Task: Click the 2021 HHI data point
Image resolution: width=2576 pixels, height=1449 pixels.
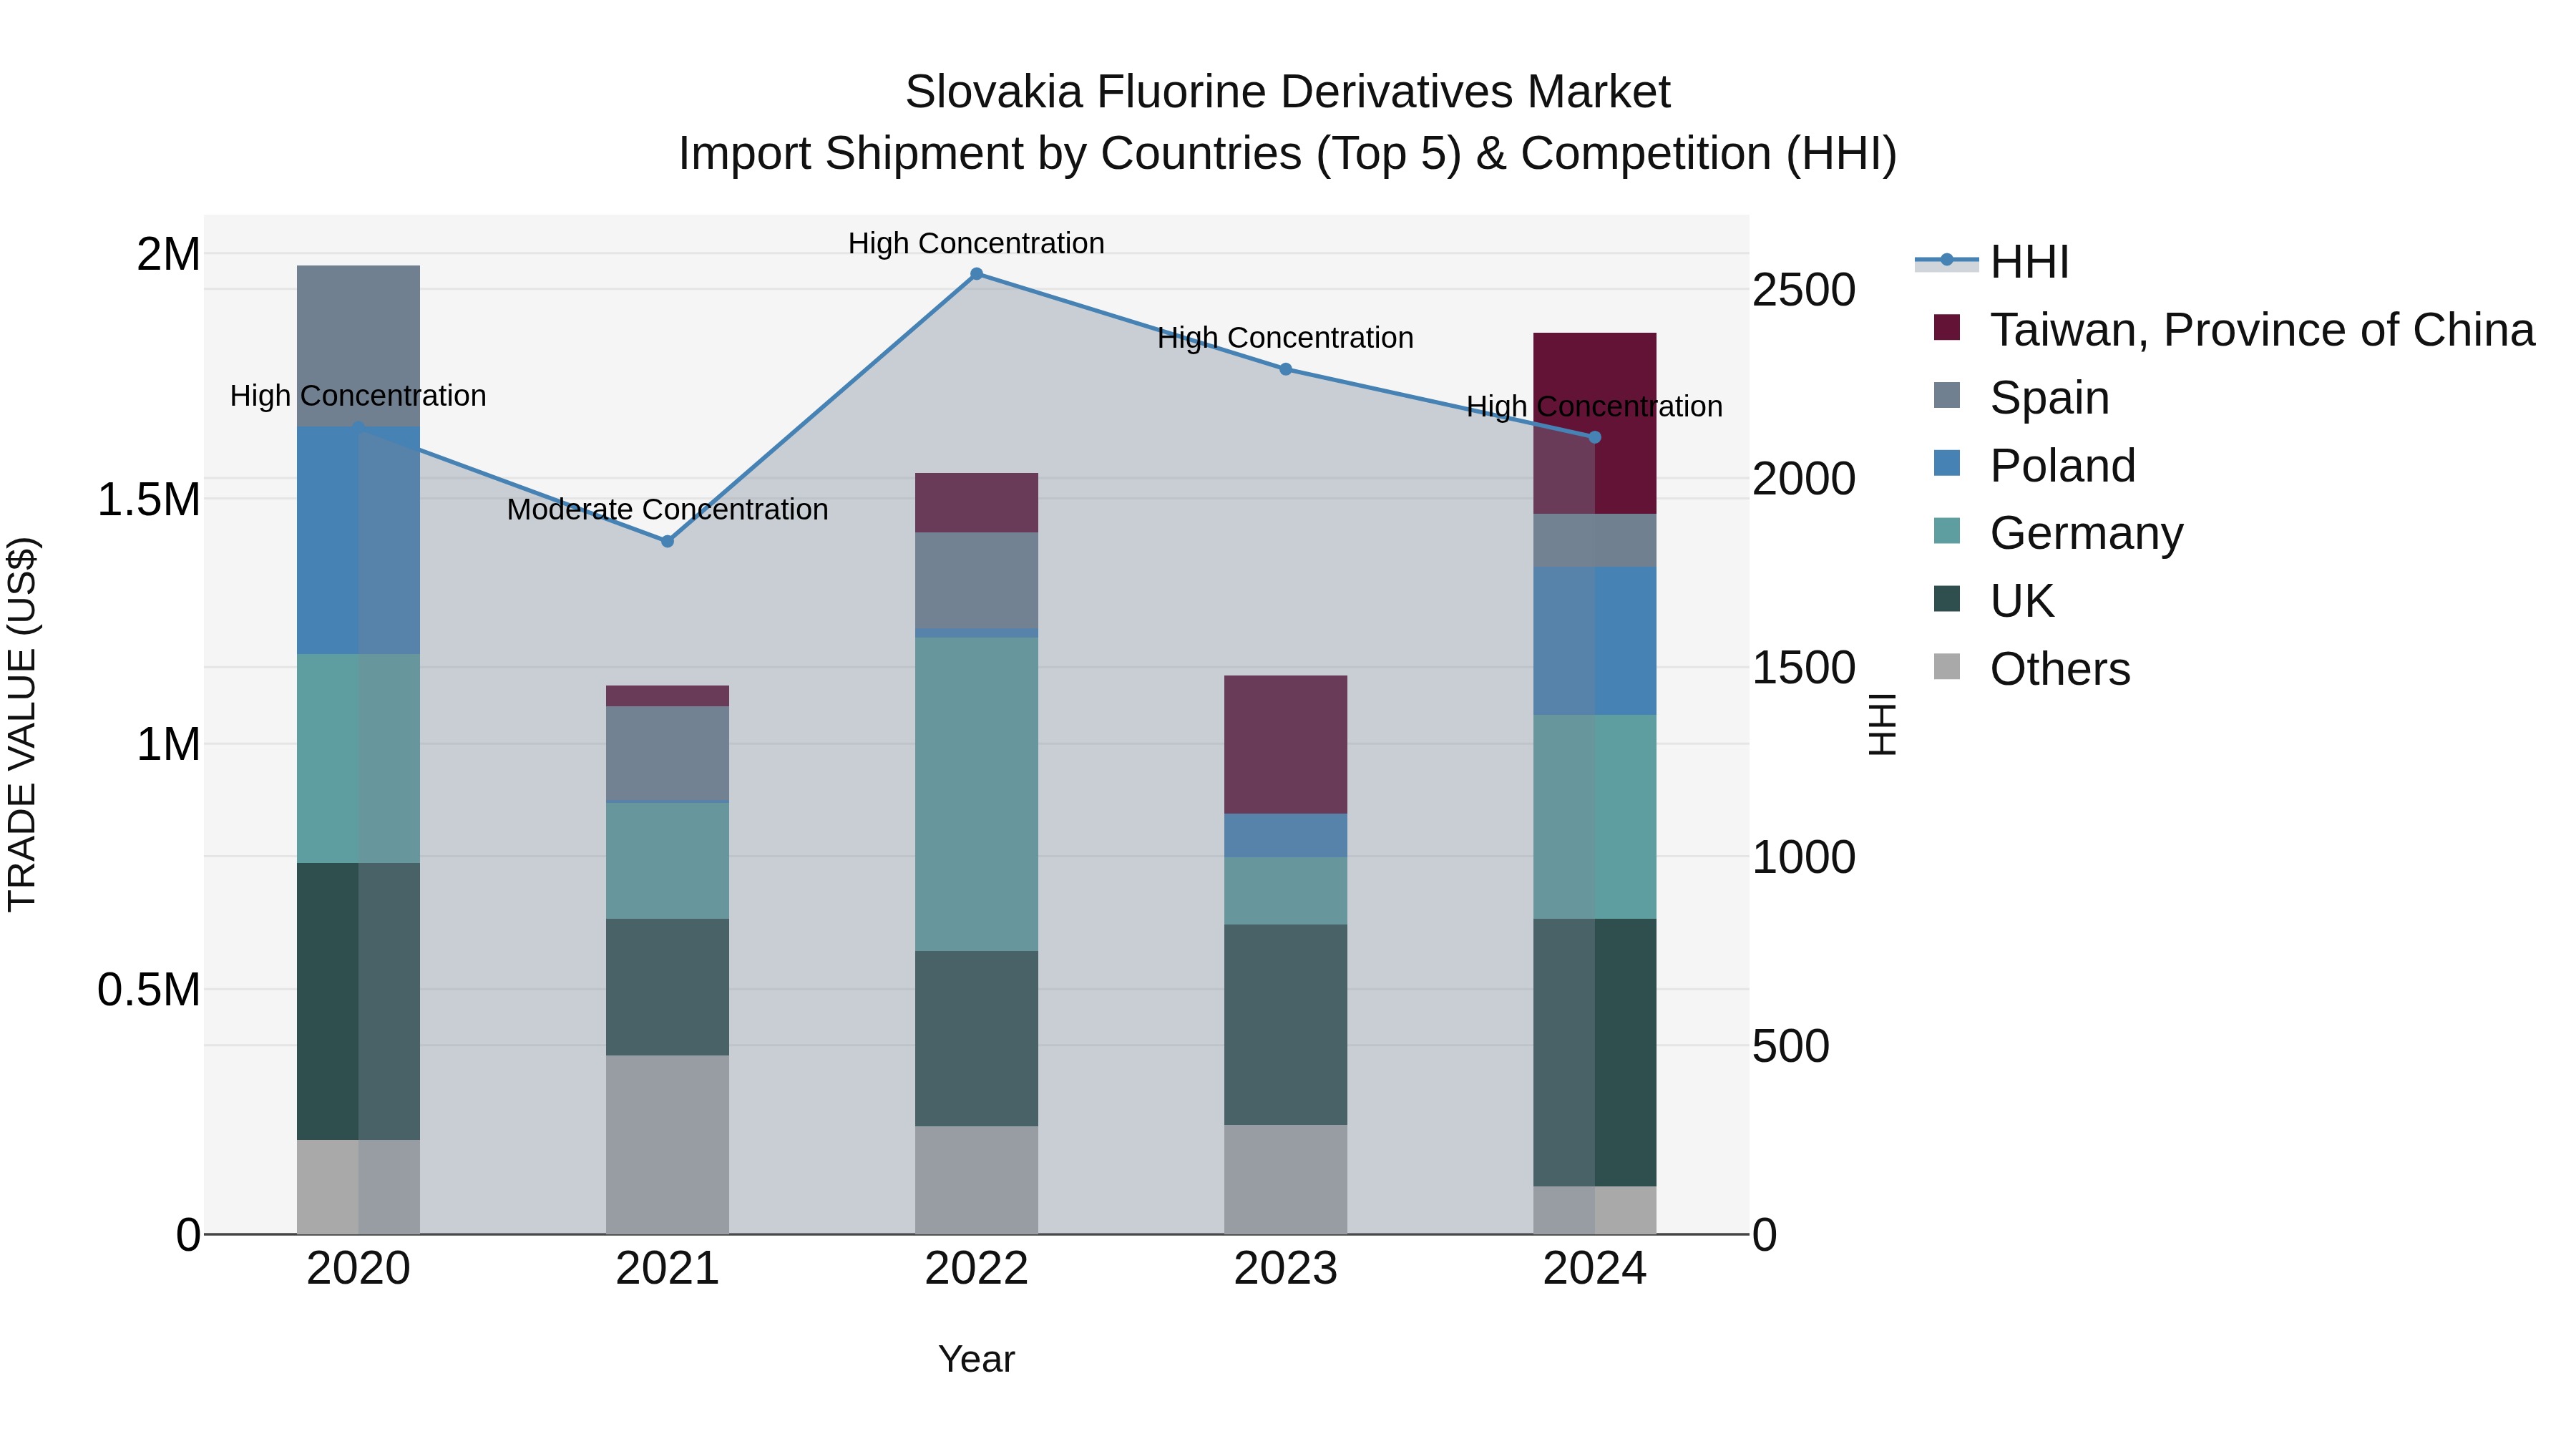Action: pos(668,541)
